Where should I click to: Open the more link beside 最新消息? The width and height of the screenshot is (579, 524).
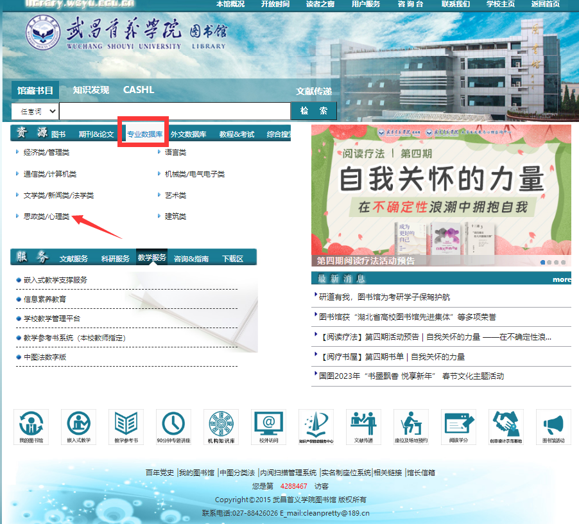561,279
